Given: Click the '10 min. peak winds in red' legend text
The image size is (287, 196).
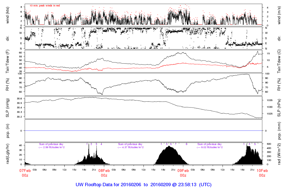Looking at the screenshot, I should [x=45, y=5].
